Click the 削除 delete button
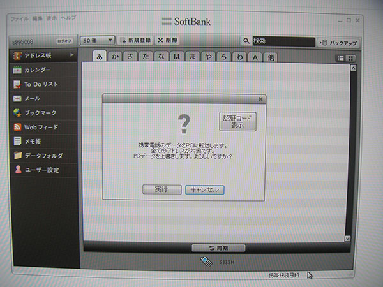 [x=167, y=40]
